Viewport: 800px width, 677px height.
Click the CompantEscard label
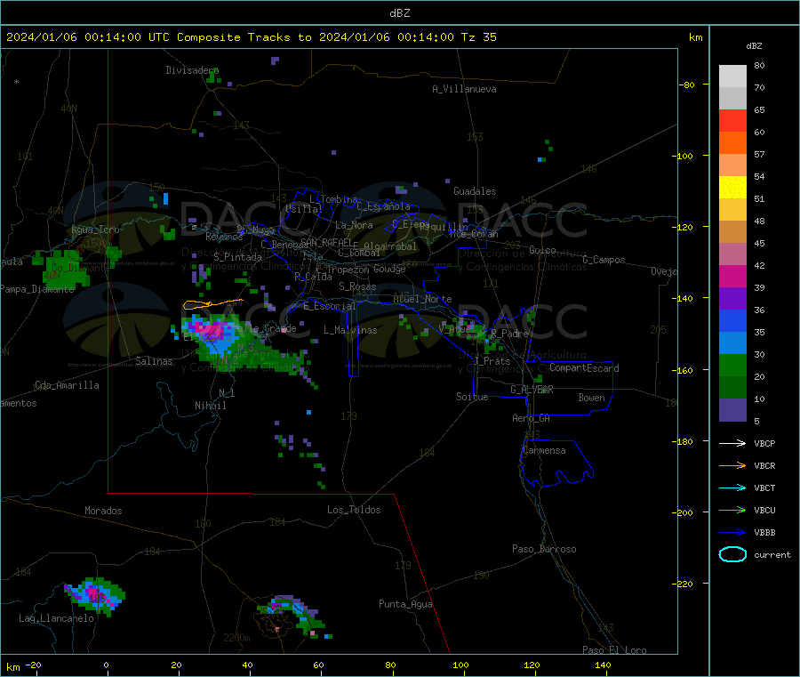[x=584, y=367]
